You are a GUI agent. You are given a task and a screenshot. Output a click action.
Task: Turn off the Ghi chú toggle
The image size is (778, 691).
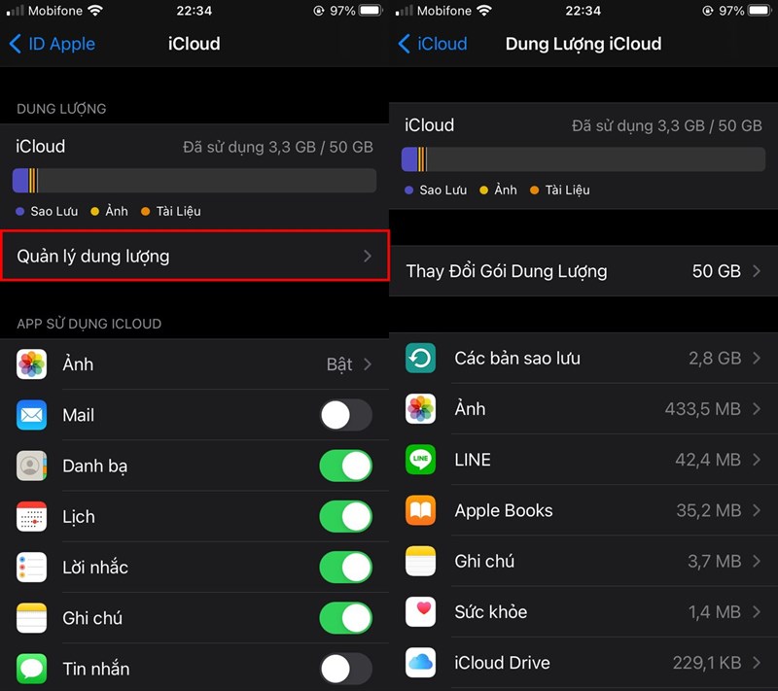click(346, 618)
